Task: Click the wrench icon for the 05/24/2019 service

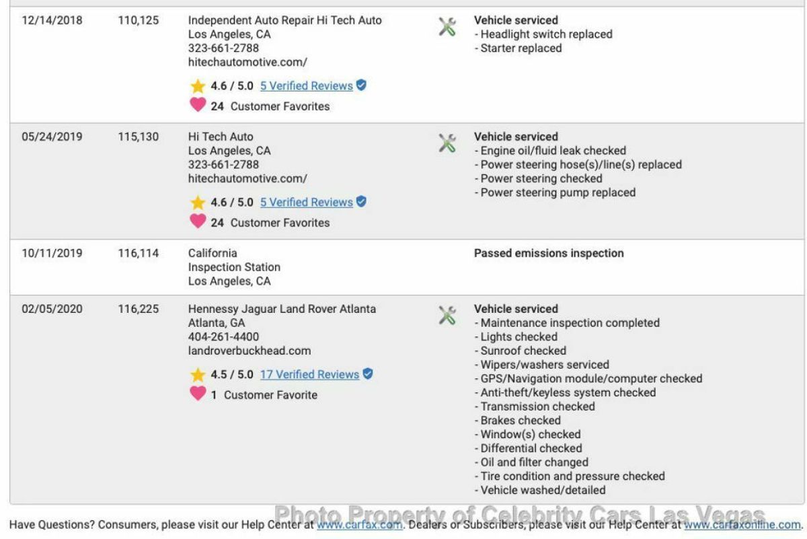Action: point(447,143)
